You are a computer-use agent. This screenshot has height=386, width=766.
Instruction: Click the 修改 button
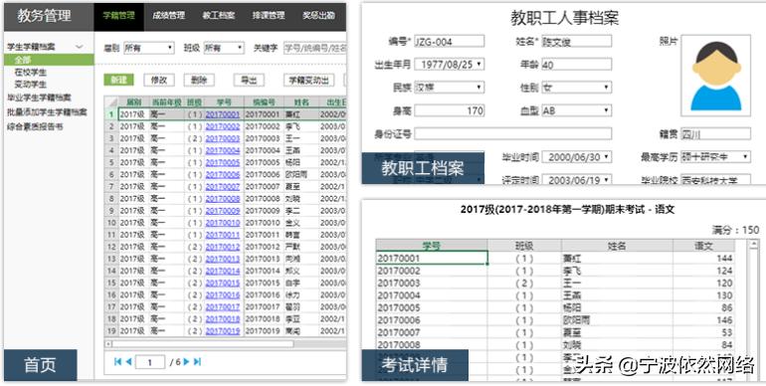click(159, 81)
